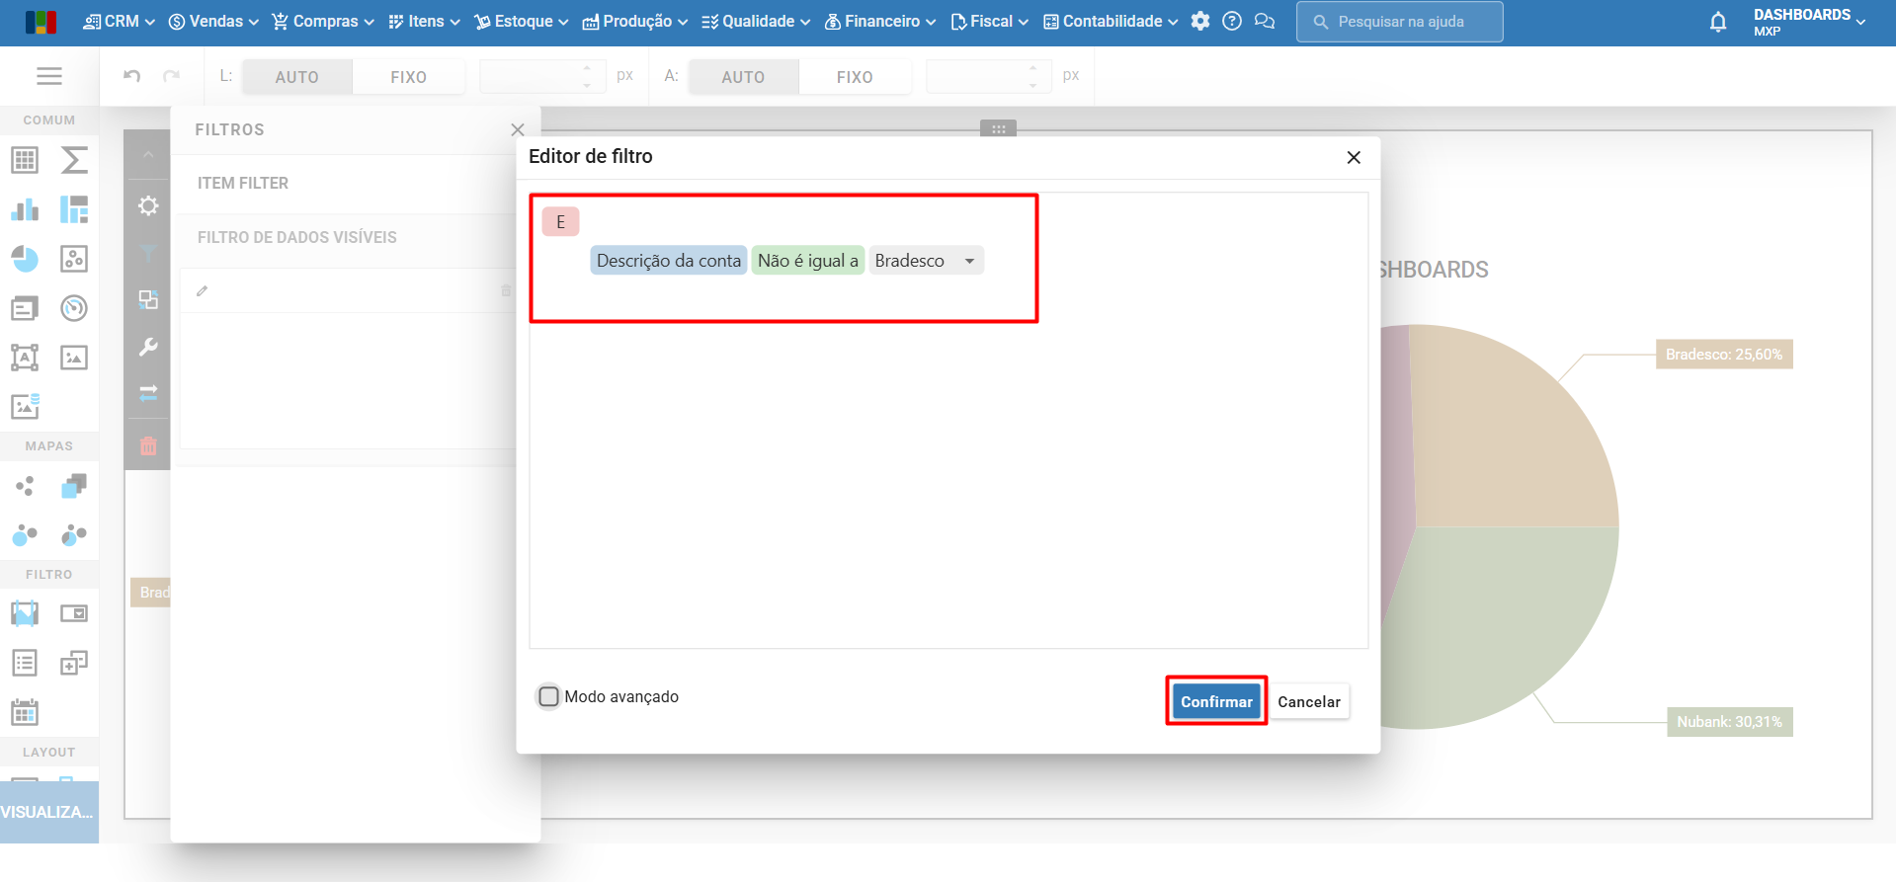The width and height of the screenshot is (1896, 882).
Task: Open the Produção menu
Action: (635, 22)
